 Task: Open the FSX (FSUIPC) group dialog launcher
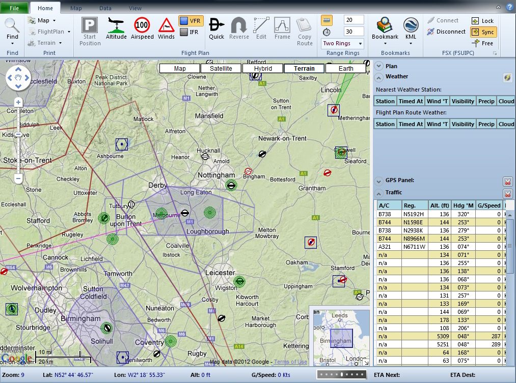[x=495, y=53]
